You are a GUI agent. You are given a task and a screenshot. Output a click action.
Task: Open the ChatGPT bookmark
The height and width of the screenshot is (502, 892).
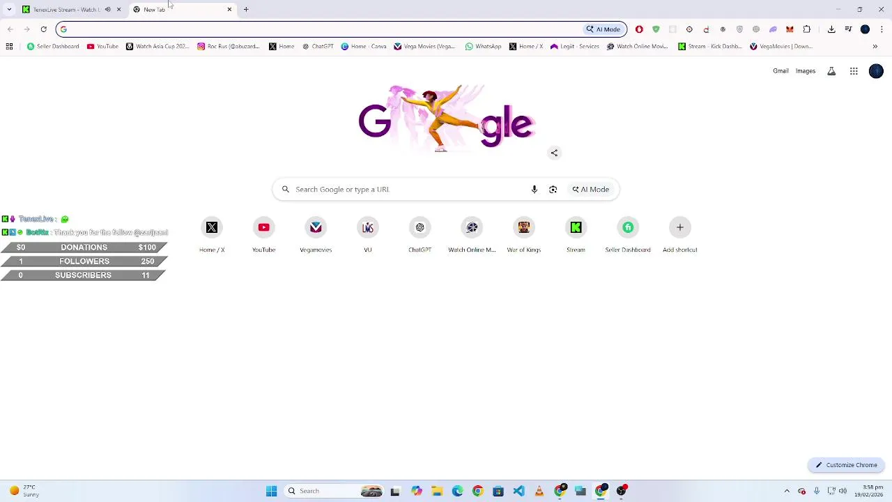tap(318, 46)
